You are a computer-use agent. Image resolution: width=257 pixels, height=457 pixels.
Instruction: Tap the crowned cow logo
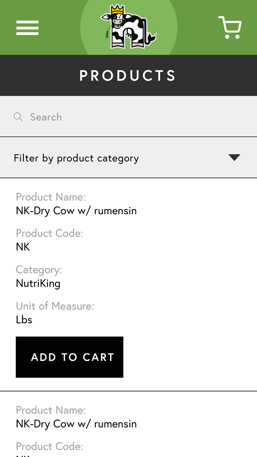[x=128, y=27]
